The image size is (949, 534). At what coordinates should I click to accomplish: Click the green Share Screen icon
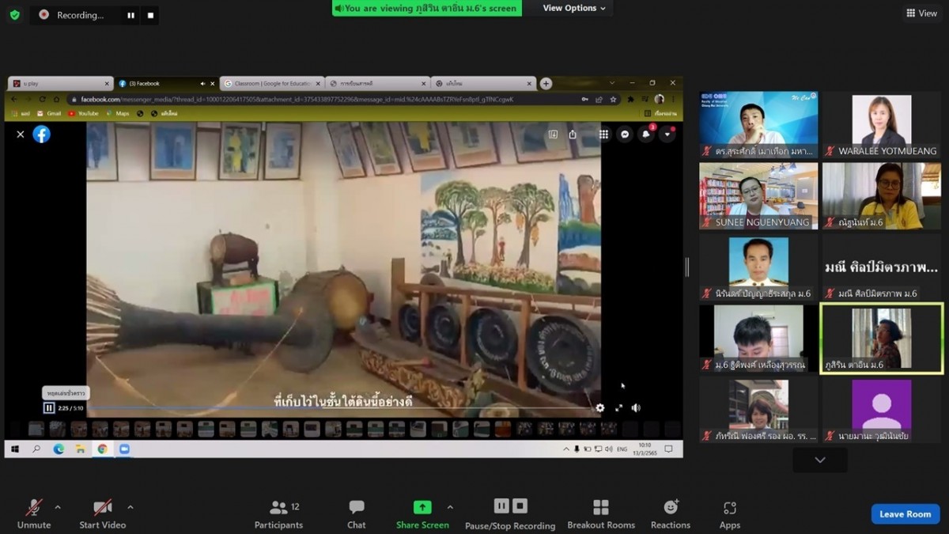[422, 508]
